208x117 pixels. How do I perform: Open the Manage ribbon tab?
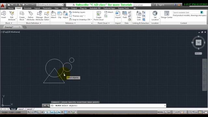pos(65,8)
